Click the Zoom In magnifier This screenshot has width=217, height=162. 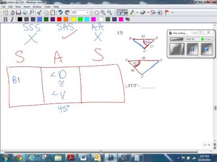pyautogui.click(x=103, y=13)
